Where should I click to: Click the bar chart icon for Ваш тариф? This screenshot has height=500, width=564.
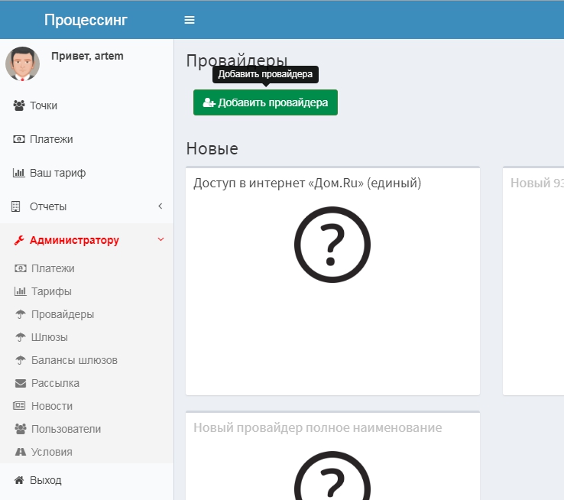(19, 173)
